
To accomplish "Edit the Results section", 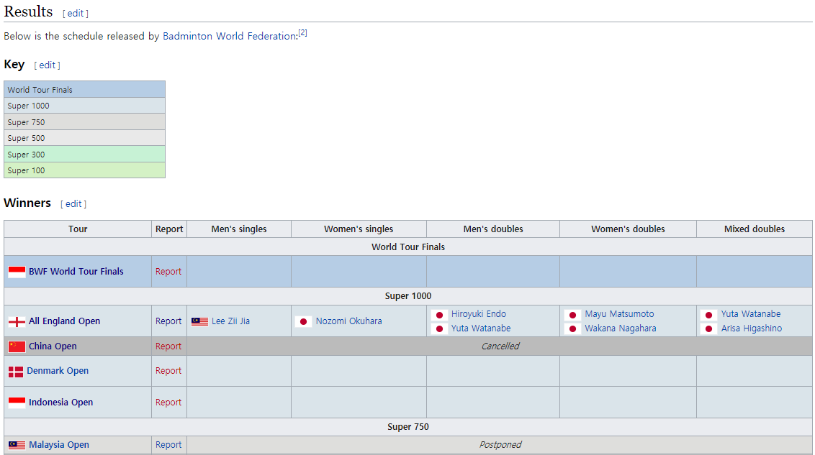I will [76, 14].
